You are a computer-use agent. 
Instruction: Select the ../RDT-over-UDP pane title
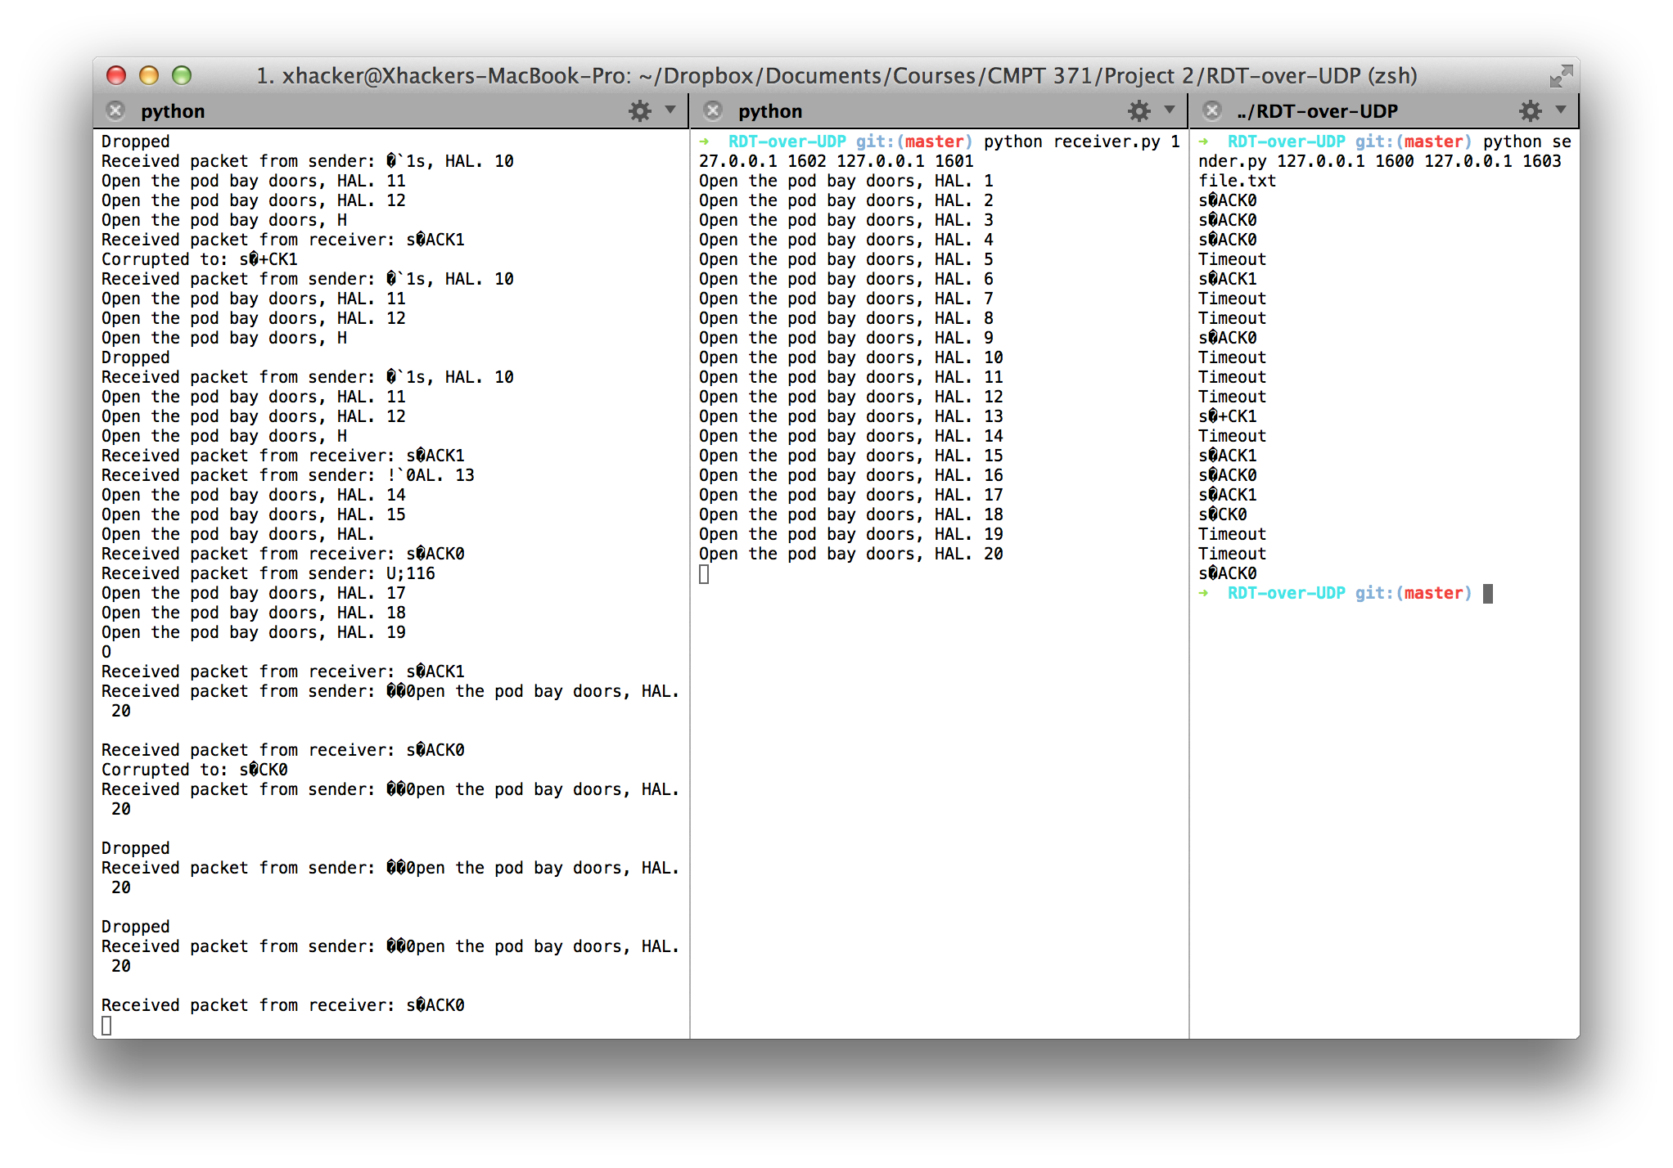tap(1317, 111)
